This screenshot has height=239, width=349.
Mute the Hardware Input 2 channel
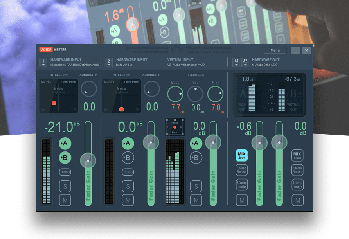click(x=128, y=201)
